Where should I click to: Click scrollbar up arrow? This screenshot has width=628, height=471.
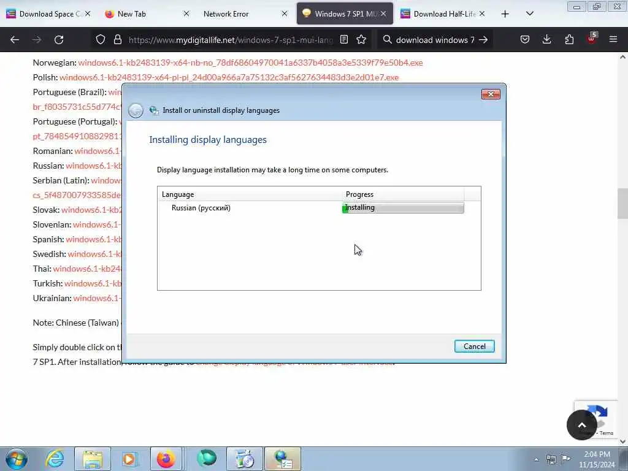(623, 57)
